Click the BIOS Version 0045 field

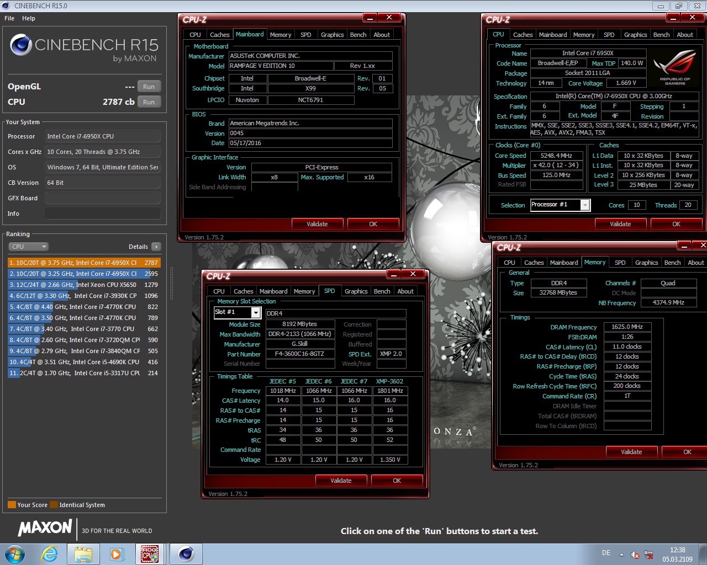click(310, 133)
